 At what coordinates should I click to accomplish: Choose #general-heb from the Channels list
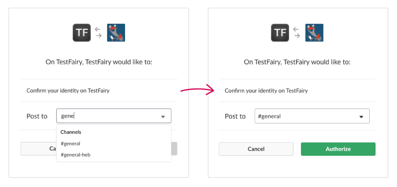pos(75,155)
